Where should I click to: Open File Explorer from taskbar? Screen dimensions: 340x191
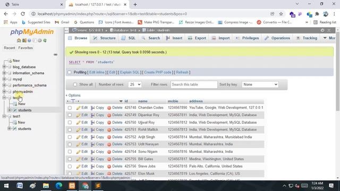pos(46,186)
